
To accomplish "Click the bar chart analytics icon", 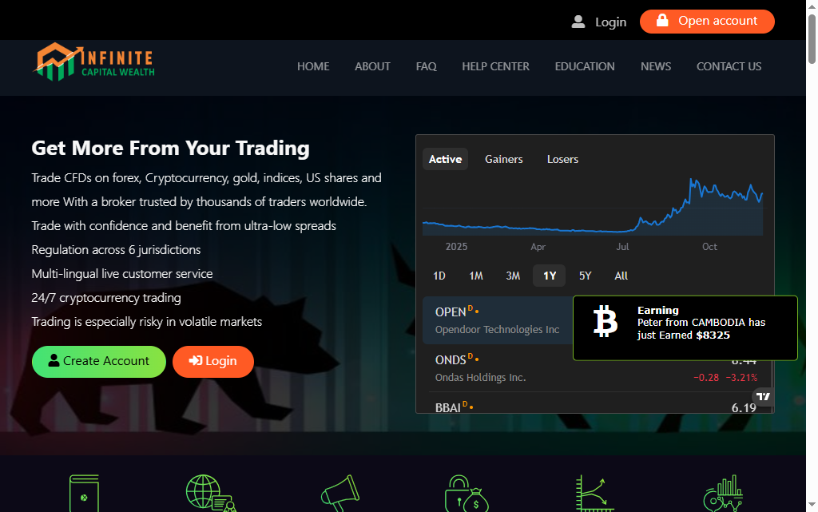I will pos(723,493).
